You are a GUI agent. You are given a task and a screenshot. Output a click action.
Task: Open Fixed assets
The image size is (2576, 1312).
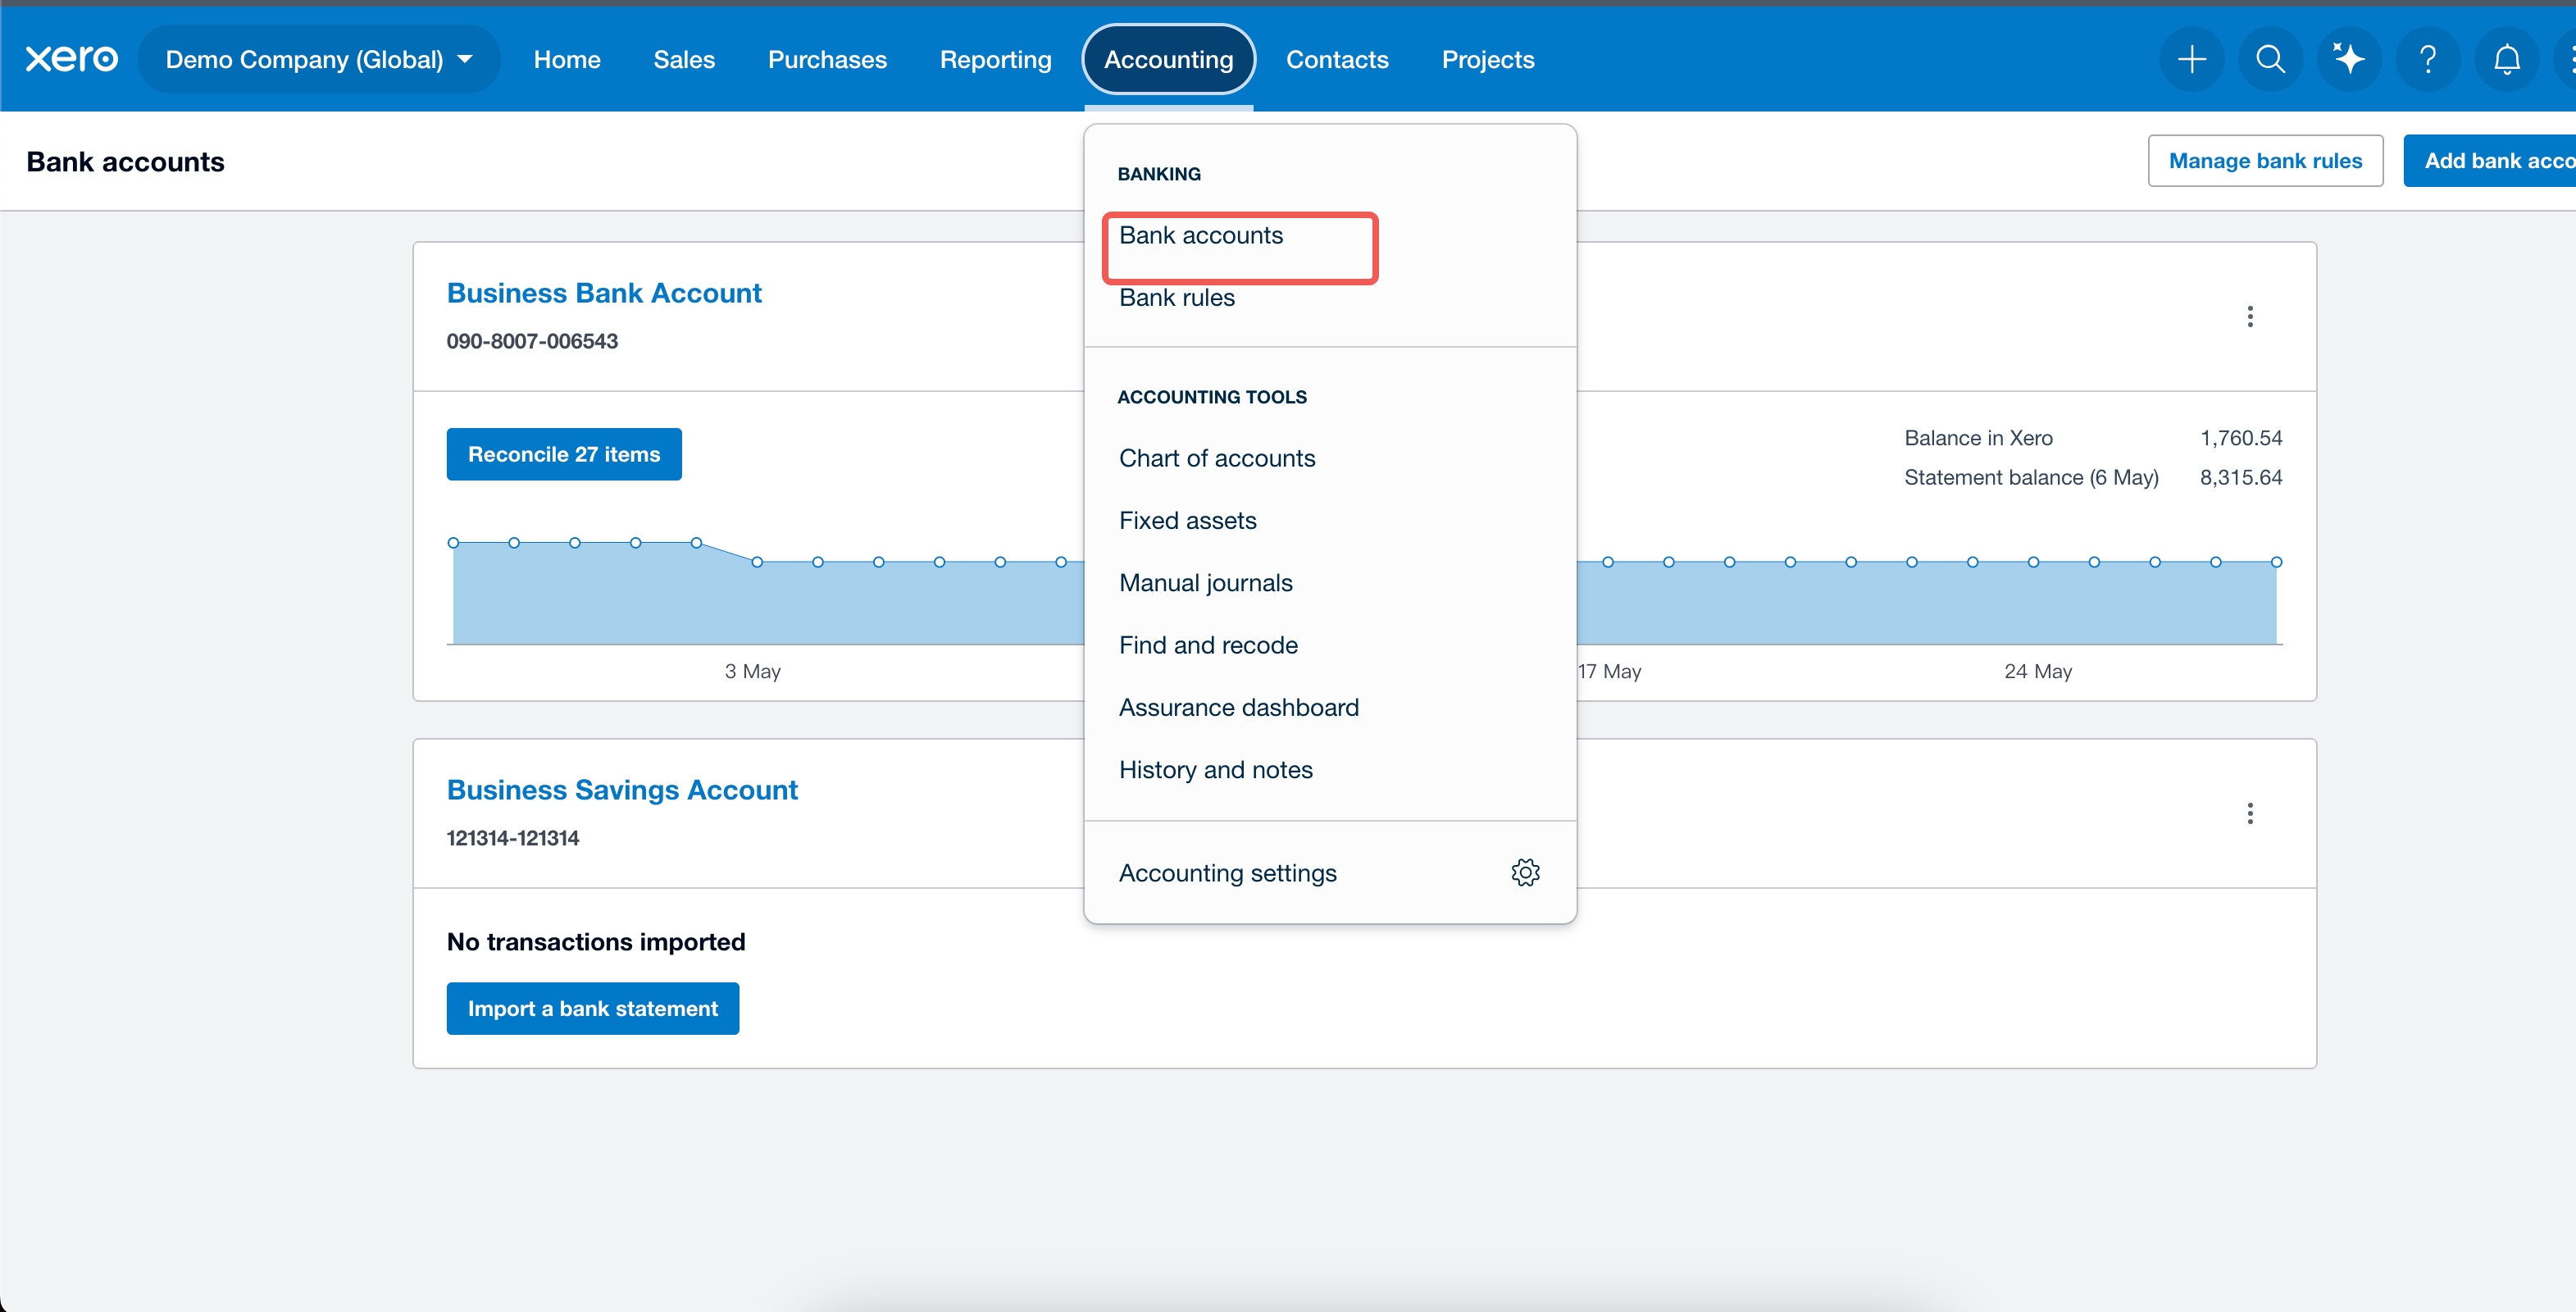[x=1187, y=520]
